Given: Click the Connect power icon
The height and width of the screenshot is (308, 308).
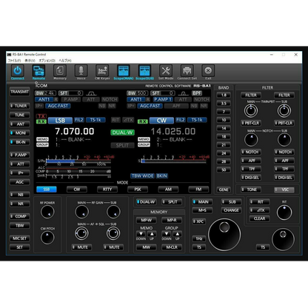Looking at the screenshot, I should click(18, 71).
